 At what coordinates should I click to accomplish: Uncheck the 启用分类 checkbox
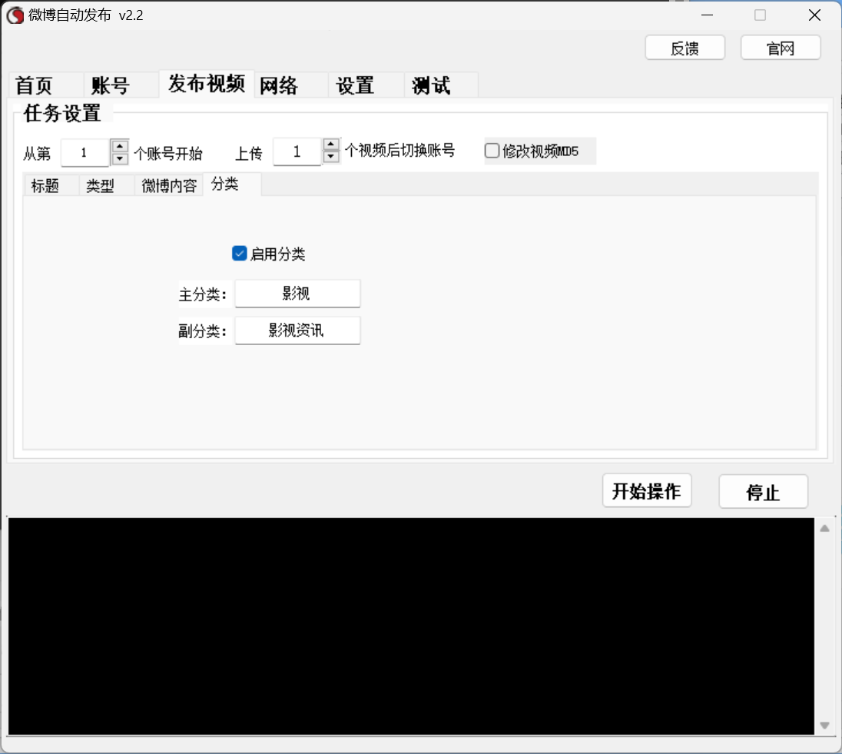pyautogui.click(x=240, y=253)
